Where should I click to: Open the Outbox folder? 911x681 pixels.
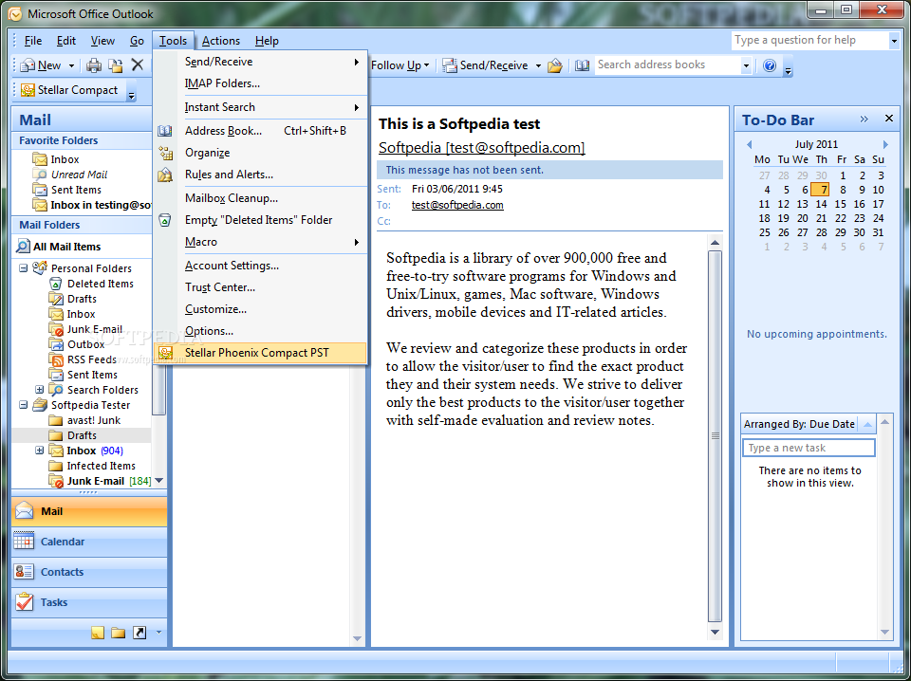[x=86, y=344]
